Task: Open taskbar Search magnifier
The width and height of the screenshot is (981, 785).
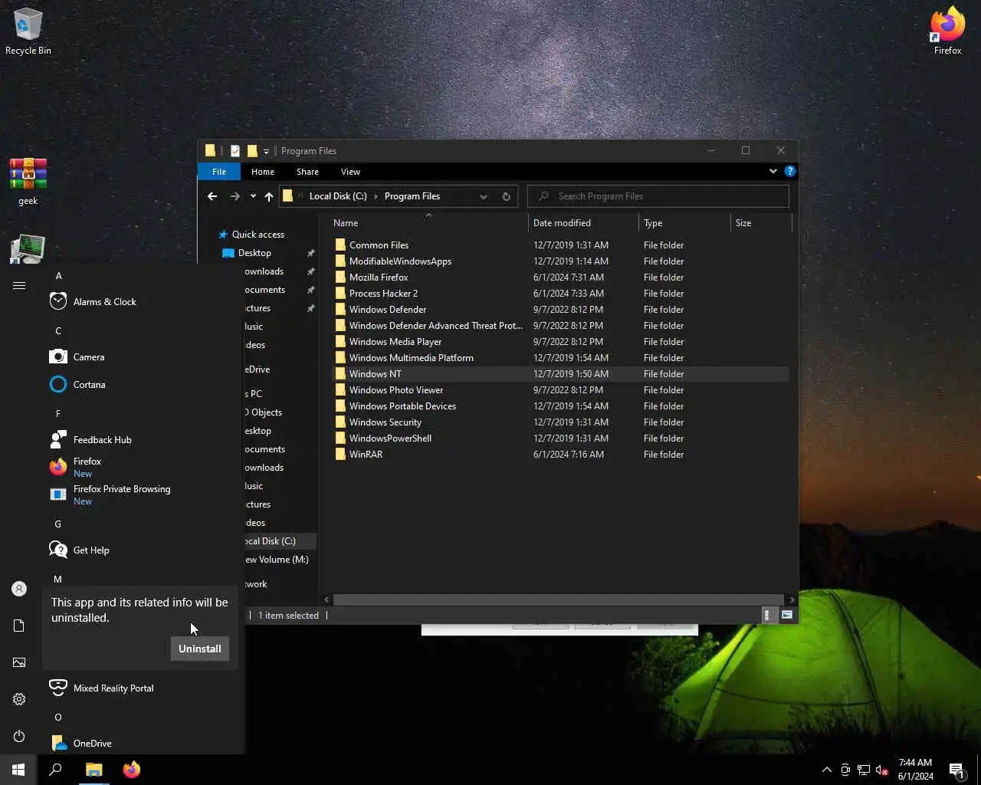Action: (x=55, y=770)
